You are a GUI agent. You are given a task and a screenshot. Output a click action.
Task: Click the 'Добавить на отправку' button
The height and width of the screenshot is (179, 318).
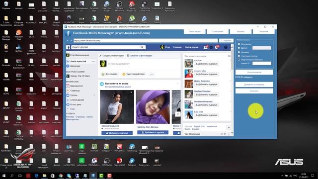(254, 85)
